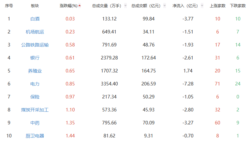The height and width of the screenshot is (141, 250).
Task: Click the red sort arrow beside 涨跌幅(%)
Action: [x=80, y=6]
